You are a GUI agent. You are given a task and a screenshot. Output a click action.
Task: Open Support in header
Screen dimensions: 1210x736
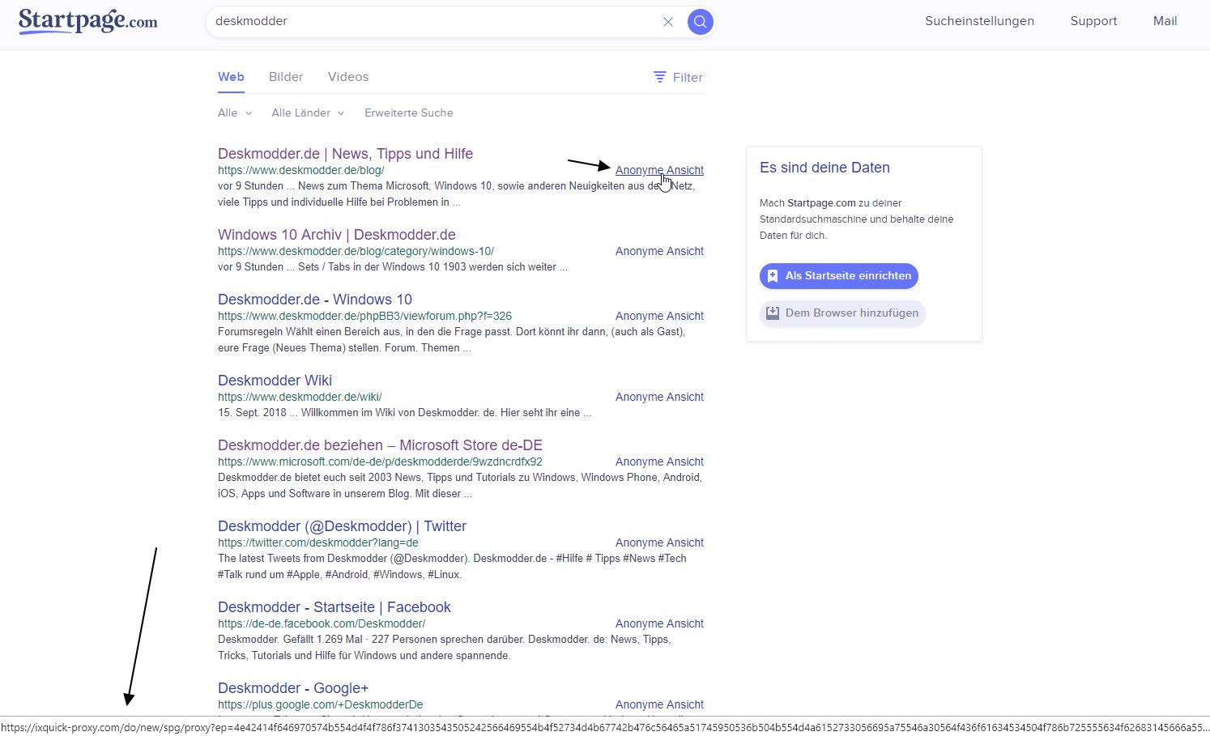[x=1093, y=21]
